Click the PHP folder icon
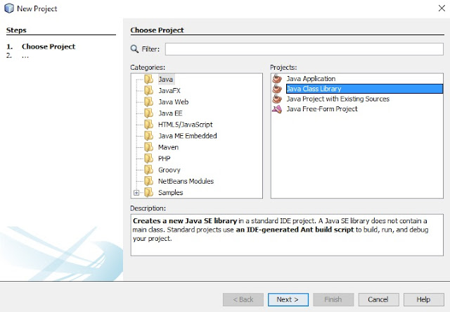450x312 pixels. (x=148, y=158)
